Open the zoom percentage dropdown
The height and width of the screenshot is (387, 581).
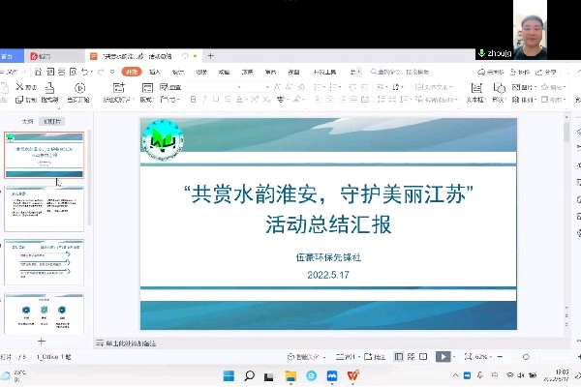tap(482, 357)
